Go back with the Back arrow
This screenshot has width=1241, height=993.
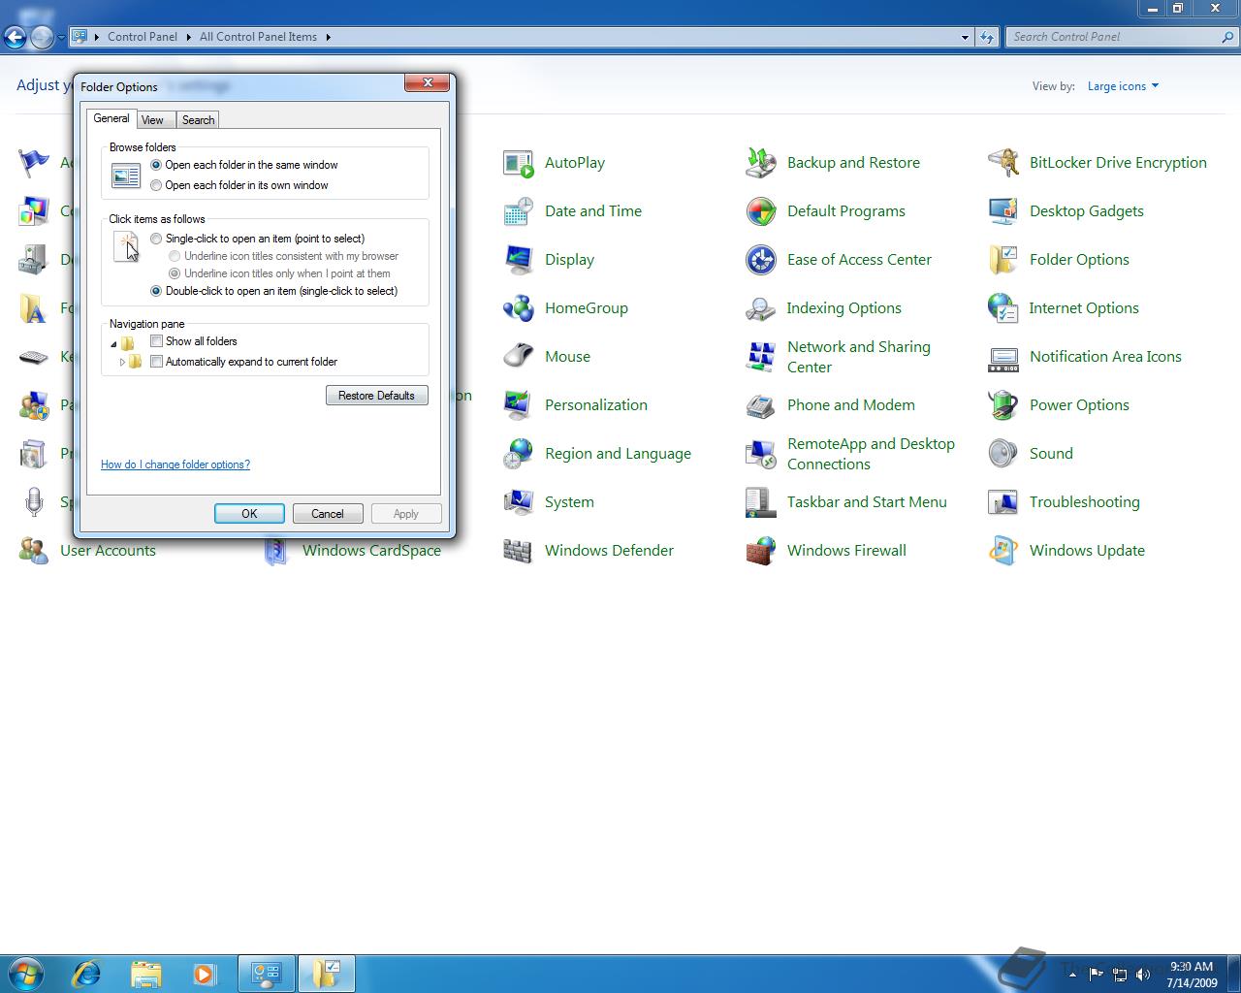(x=15, y=37)
